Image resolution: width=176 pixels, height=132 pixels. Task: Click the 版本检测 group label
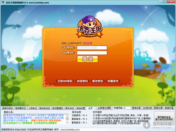click(77, 112)
